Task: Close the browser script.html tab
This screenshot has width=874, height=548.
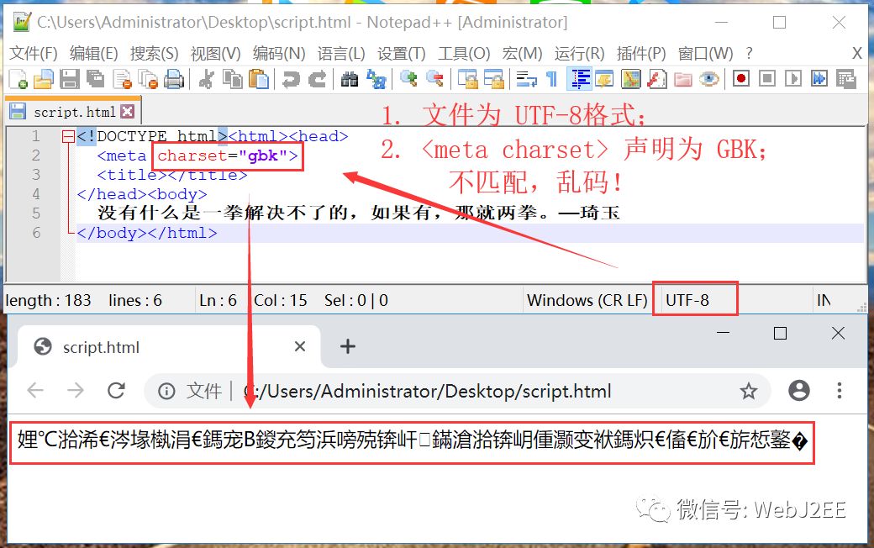Action: click(300, 347)
